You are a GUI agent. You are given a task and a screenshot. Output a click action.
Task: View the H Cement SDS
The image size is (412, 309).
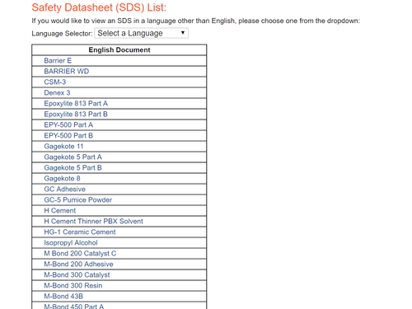[x=60, y=211]
